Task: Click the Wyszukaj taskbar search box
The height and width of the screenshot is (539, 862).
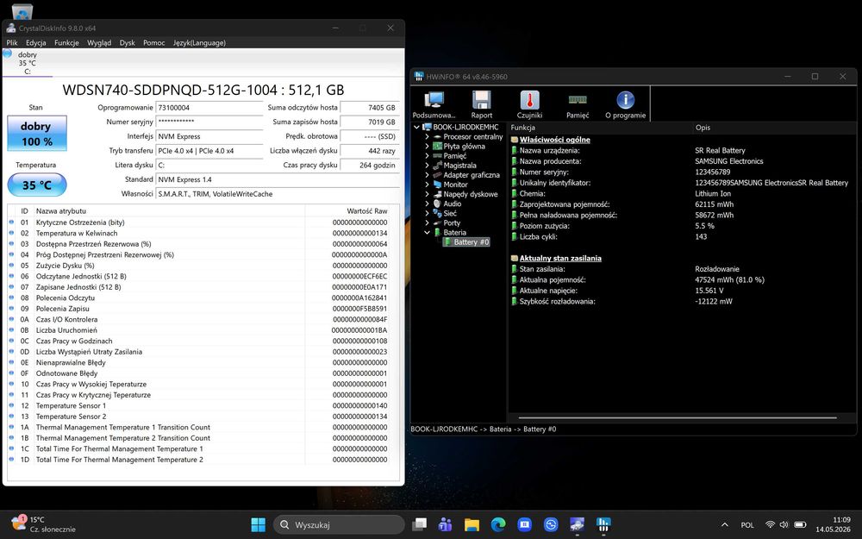Action: pos(339,524)
